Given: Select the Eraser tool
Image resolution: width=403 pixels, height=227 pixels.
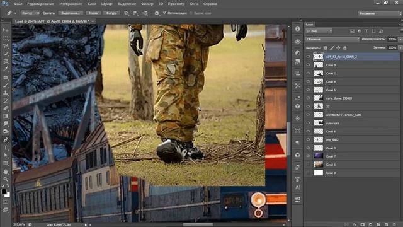Looking at the screenshot, I should click(x=6, y=108).
